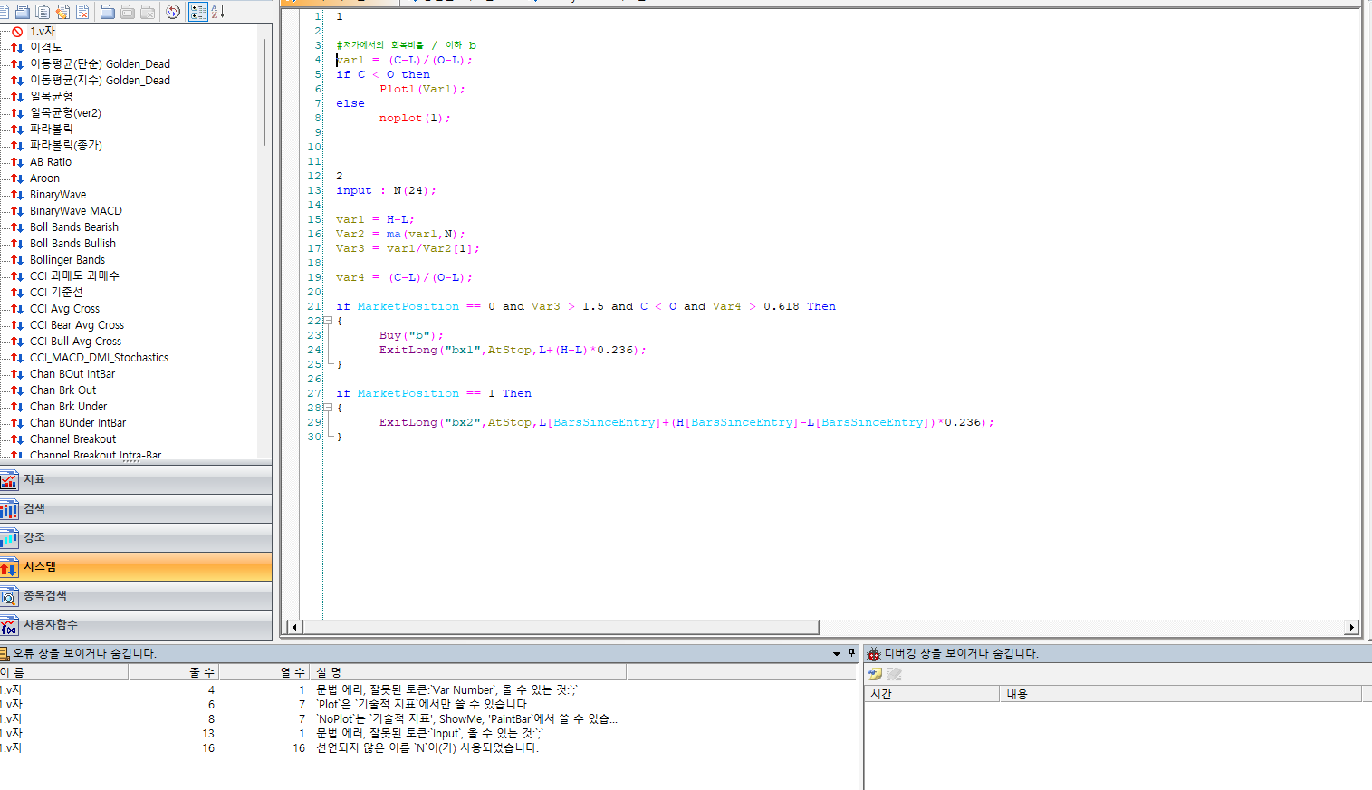Click the debug window ladybug icon
Screen dimensions: 1372x790
point(874,653)
